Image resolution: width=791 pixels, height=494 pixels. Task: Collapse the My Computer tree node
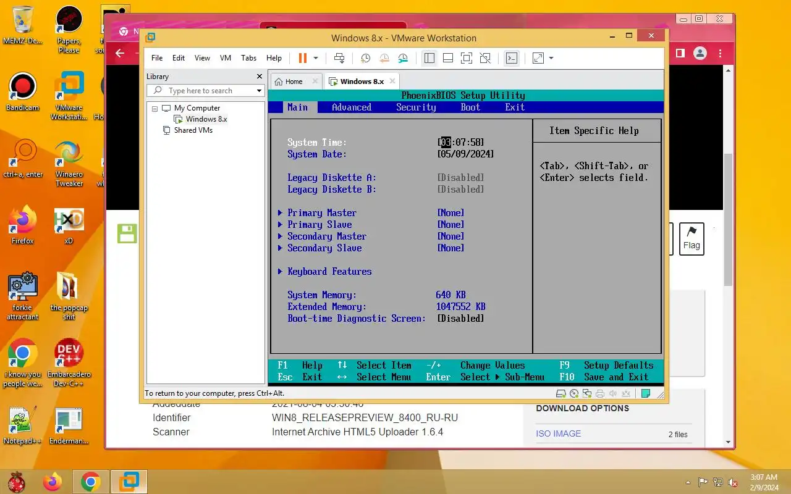pyautogui.click(x=154, y=108)
